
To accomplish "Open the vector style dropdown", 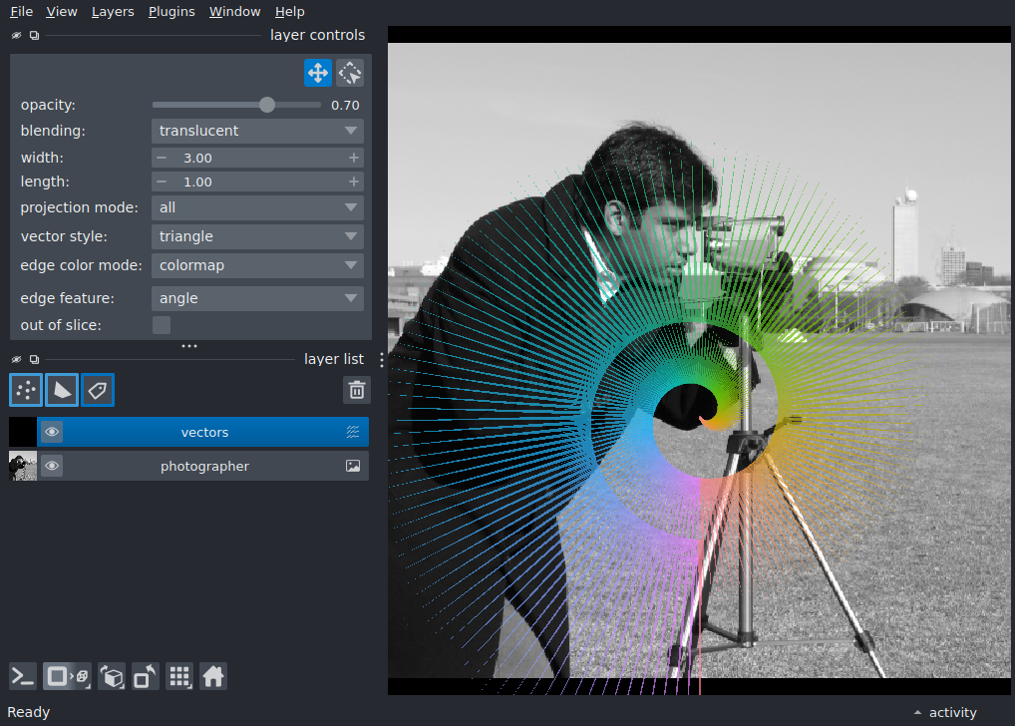I will pos(257,236).
